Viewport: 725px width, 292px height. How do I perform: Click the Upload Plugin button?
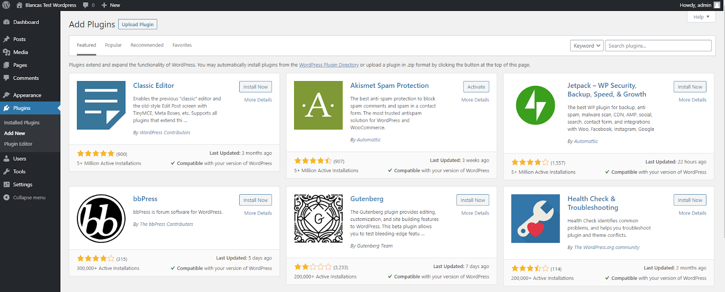[138, 24]
